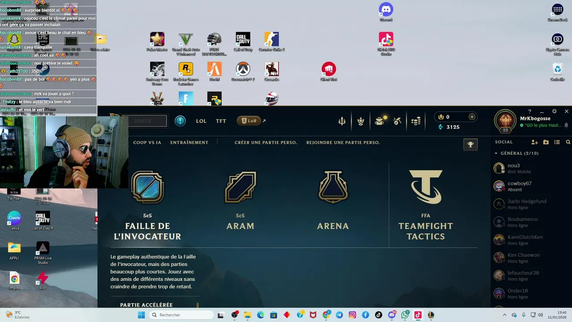This screenshot has height=322, width=572.
Task: Select the Corbeille recycle bin icon
Action: tap(557, 72)
